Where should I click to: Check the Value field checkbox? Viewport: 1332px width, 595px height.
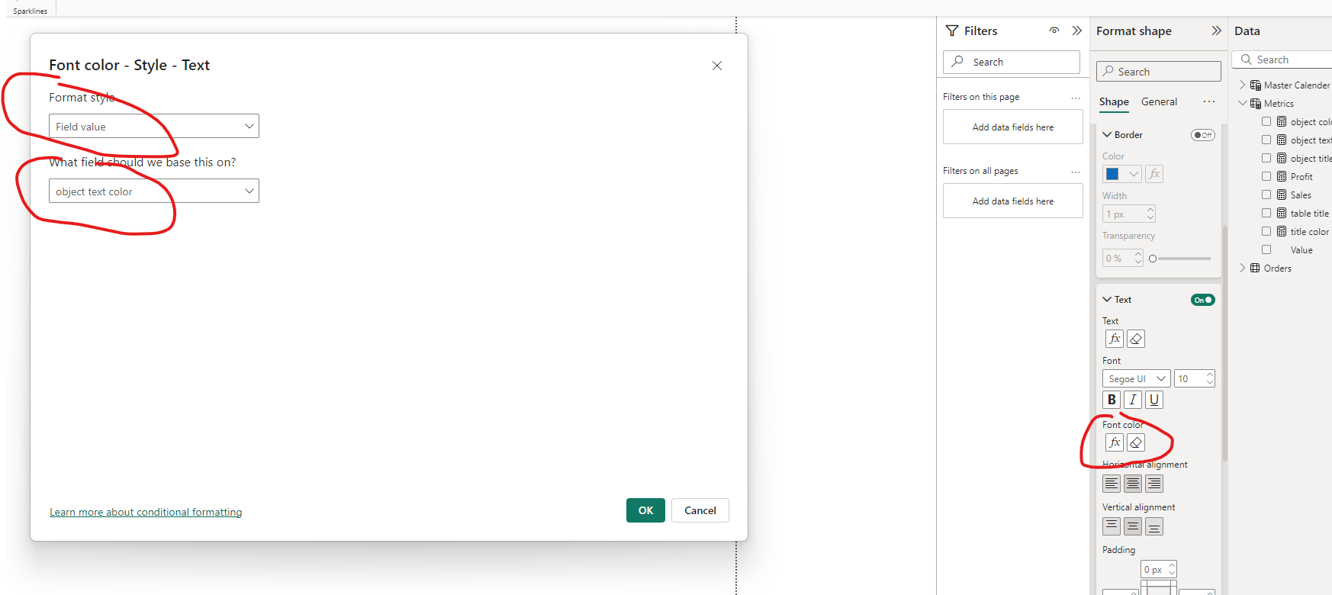(1266, 249)
